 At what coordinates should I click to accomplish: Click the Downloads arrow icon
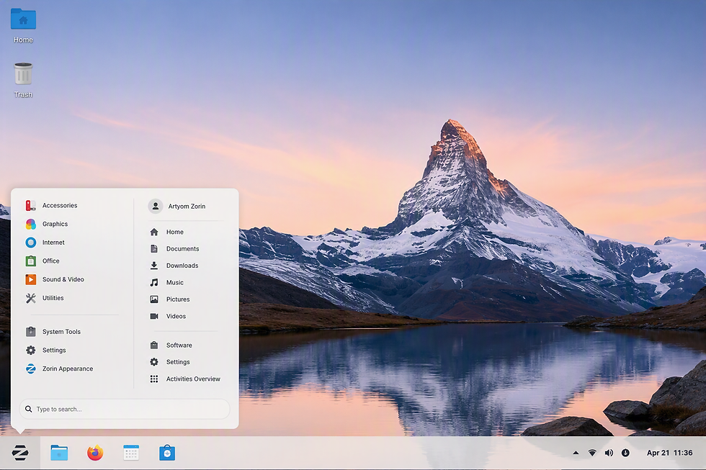154,266
